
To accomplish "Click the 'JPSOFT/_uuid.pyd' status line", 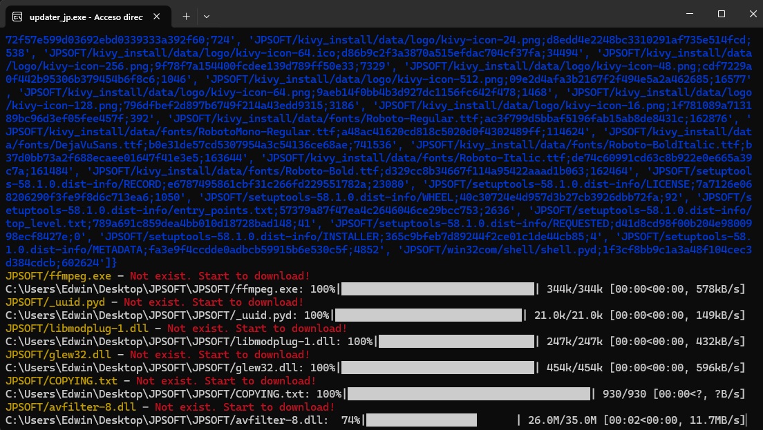I will coord(154,302).
